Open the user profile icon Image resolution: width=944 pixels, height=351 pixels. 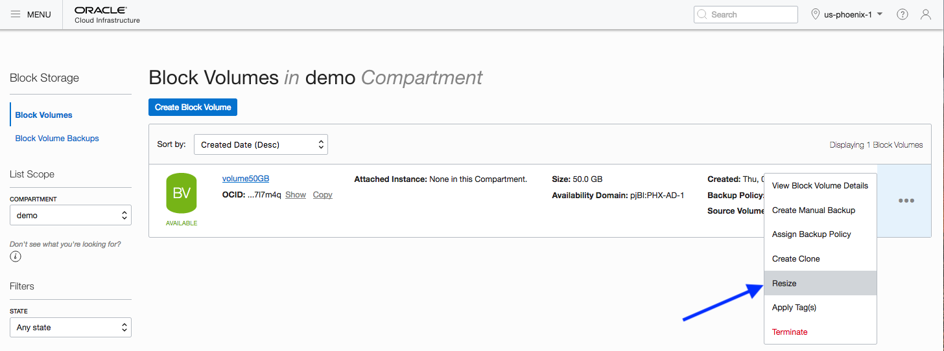tap(926, 14)
